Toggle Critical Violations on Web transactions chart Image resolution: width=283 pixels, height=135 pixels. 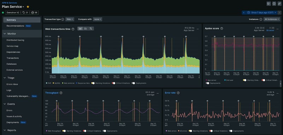[x=113, y=83]
